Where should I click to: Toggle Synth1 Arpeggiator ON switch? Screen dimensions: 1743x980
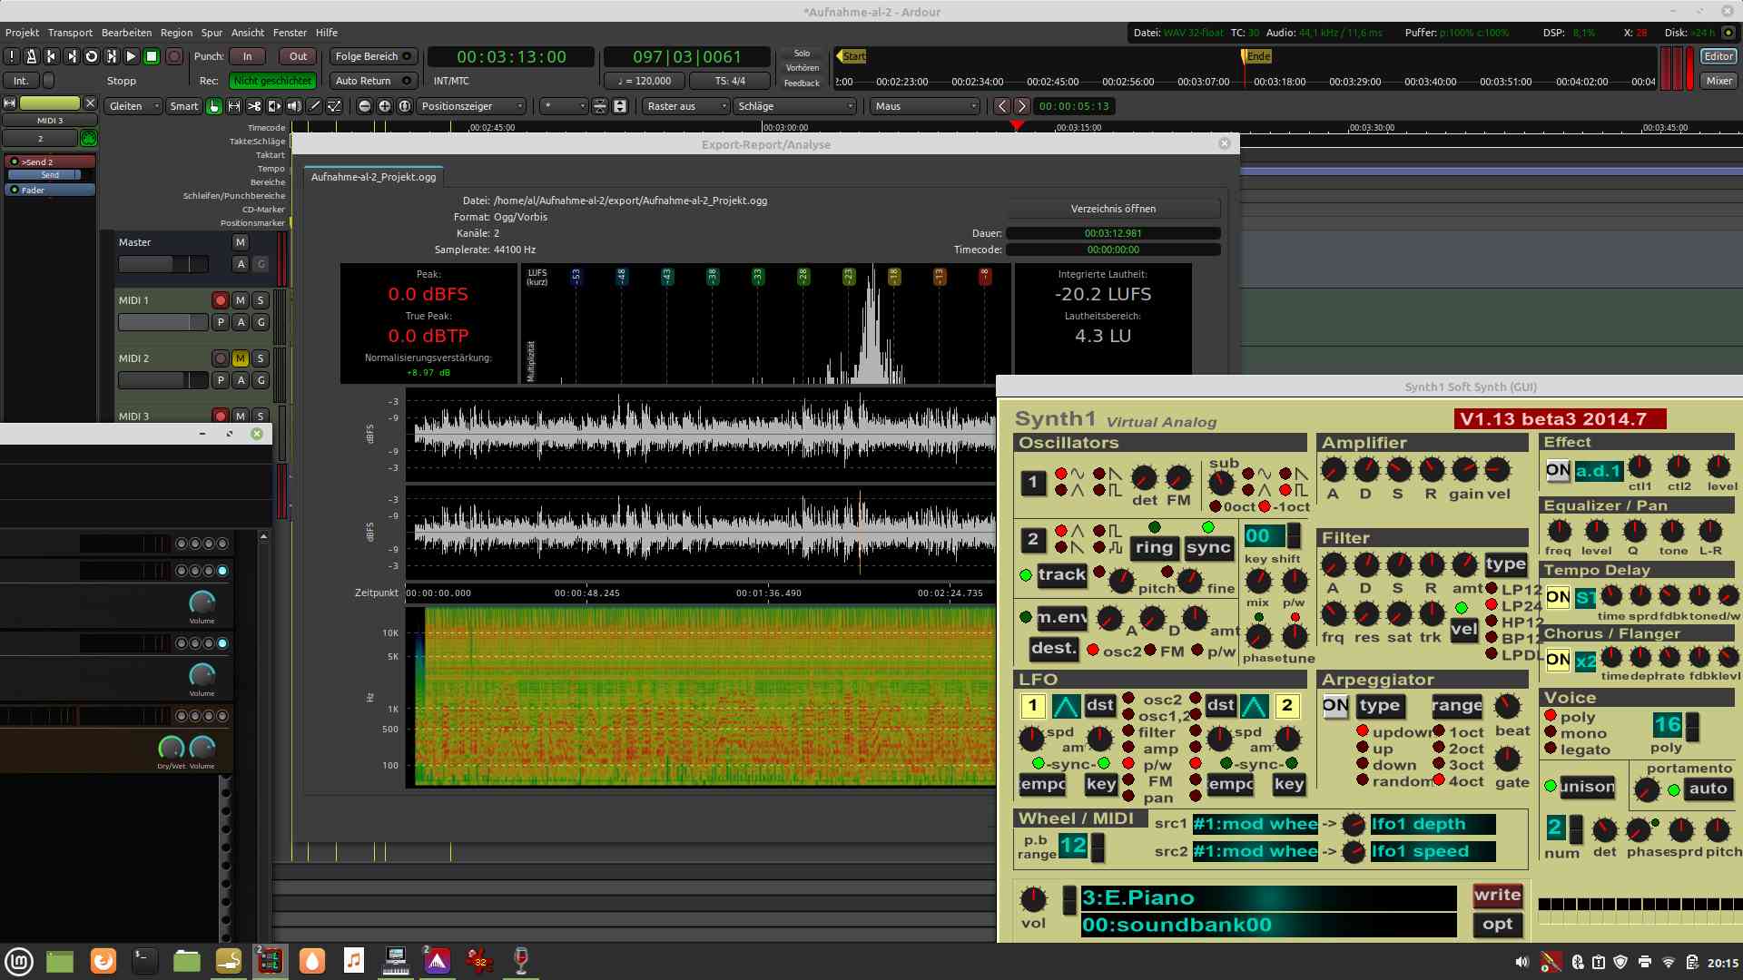1334,706
